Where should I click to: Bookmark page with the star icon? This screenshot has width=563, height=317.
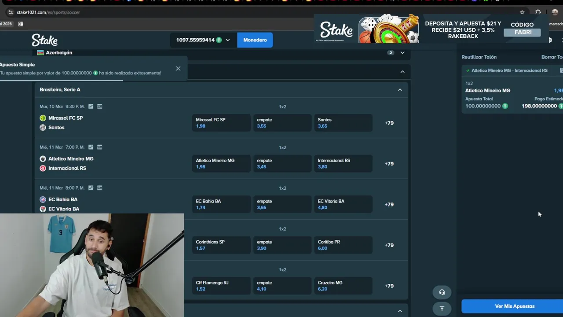[522, 12]
